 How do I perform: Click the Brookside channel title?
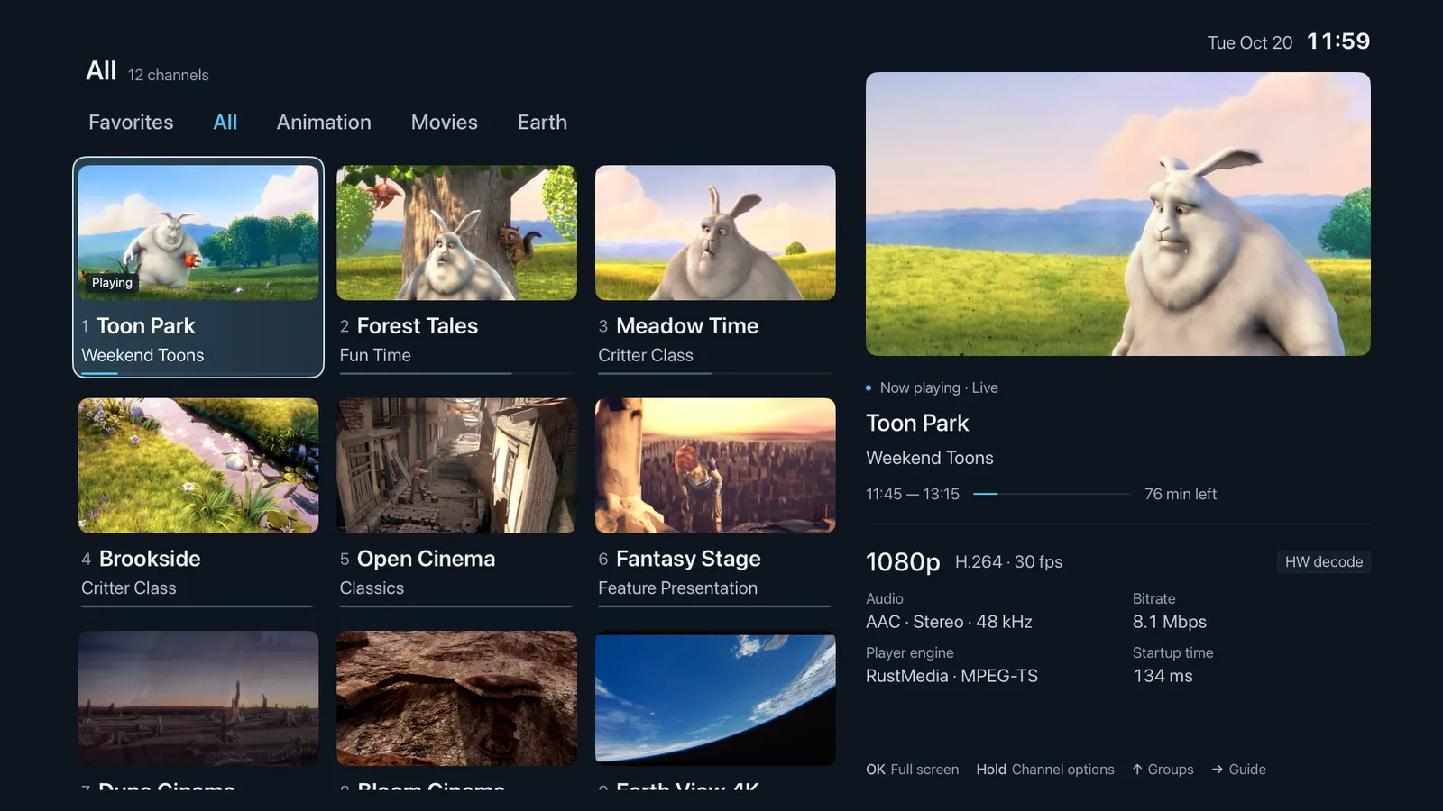pos(150,559)
